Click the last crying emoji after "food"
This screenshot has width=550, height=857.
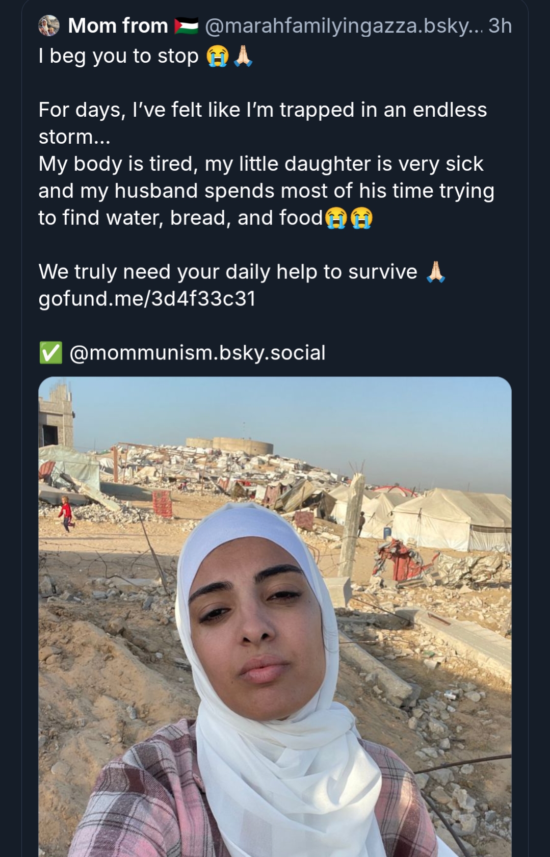pos(362,218)
